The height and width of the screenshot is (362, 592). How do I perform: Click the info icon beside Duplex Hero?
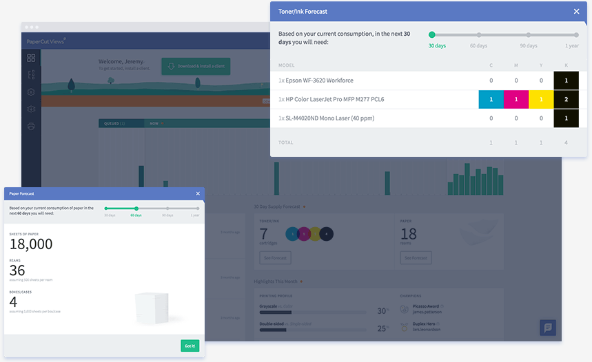pos(438,324)
